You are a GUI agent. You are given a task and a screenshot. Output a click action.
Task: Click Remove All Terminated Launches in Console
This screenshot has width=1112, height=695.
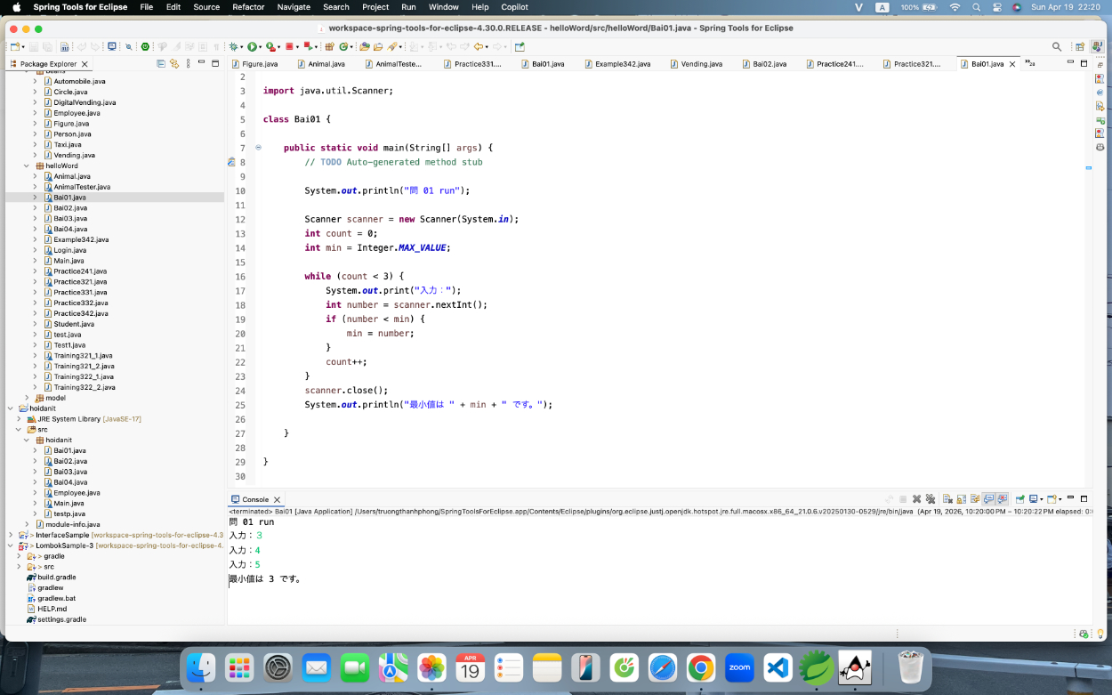point(931,499)
